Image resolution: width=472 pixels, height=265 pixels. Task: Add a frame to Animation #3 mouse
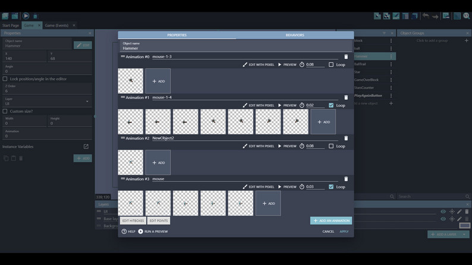[268, 203]
